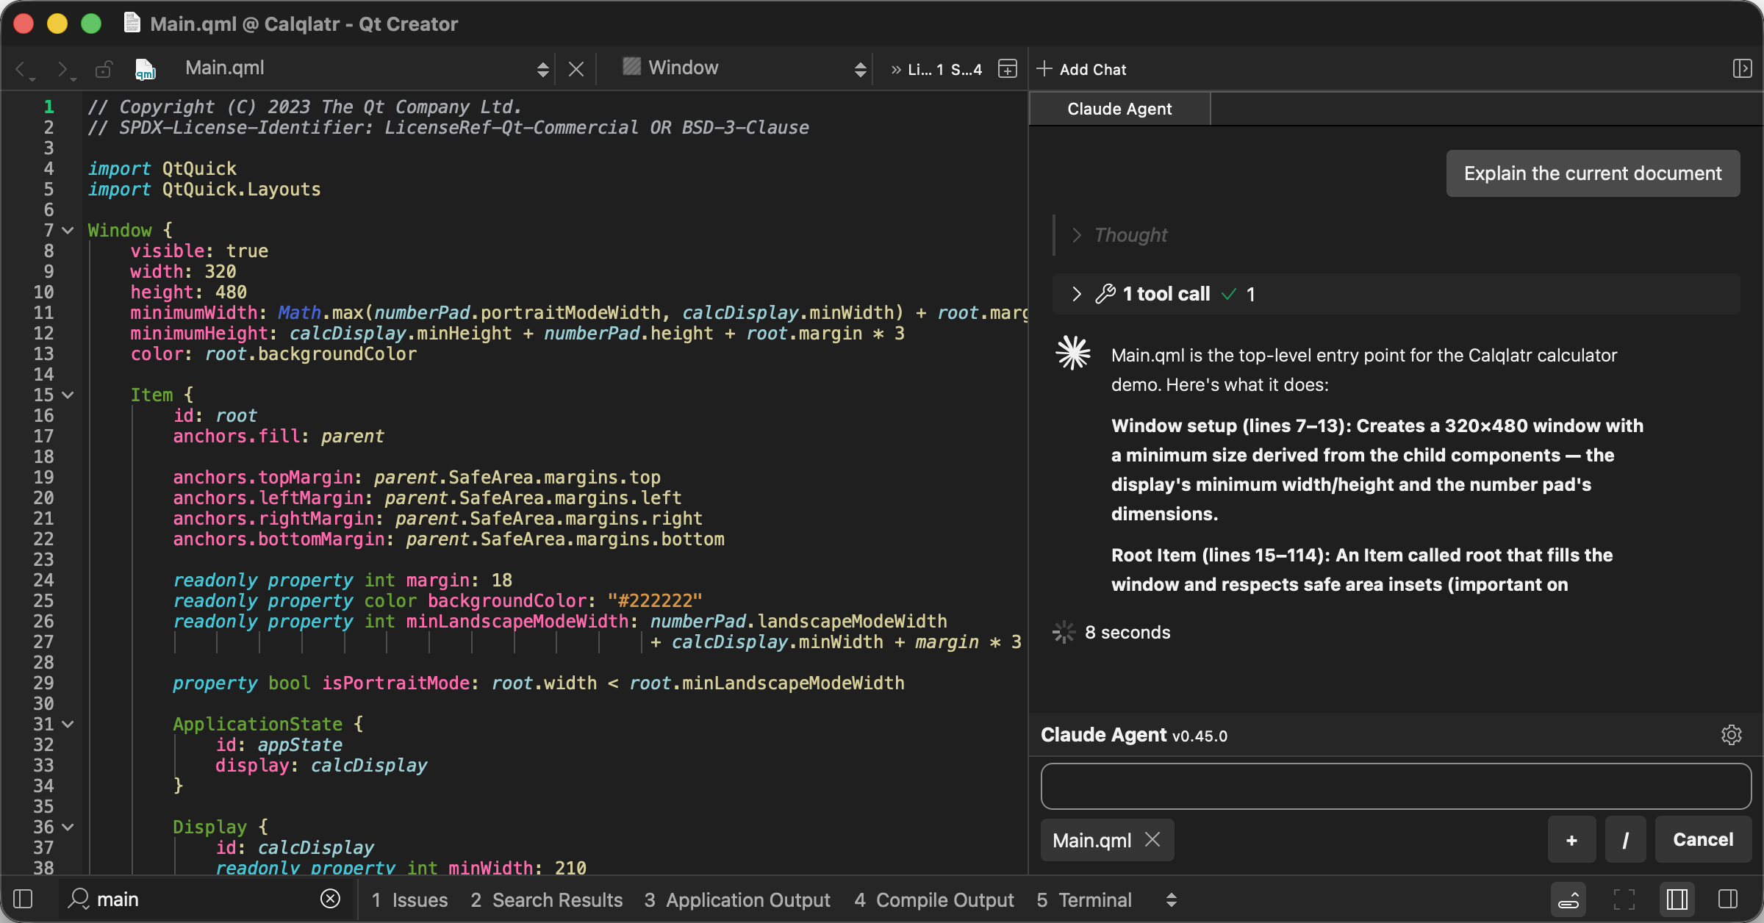This screenshot has height=923, width=1764.
Task: Click the document icon in the title bar
Action: (x=132, y=23)
